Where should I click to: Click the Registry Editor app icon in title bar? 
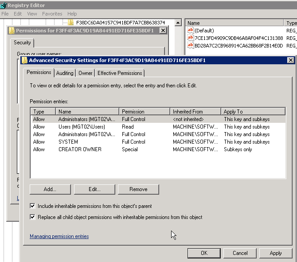coord(4,5)
